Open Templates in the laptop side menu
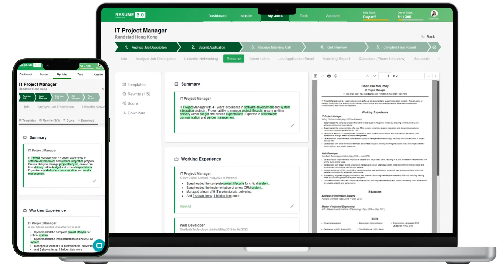Viewport: 497px width, 270px height. point(134,85)
